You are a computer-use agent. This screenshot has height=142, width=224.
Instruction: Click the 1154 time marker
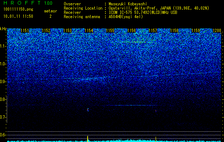(x=89, y=31)
